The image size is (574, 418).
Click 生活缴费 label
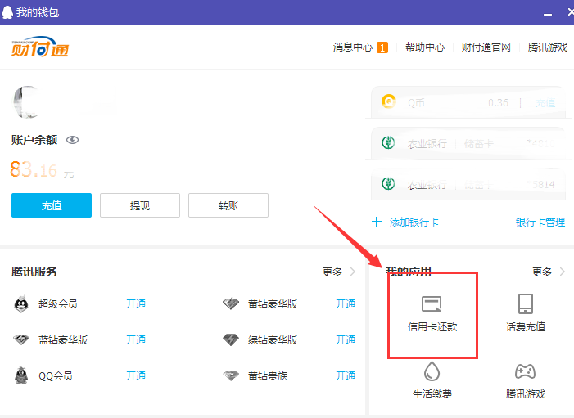(432, 393)
